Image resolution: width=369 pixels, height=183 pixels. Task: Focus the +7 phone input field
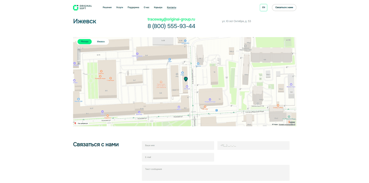tap(254, 146)
